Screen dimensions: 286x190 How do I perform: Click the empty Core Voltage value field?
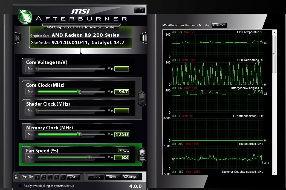click(x=122, y=69)
